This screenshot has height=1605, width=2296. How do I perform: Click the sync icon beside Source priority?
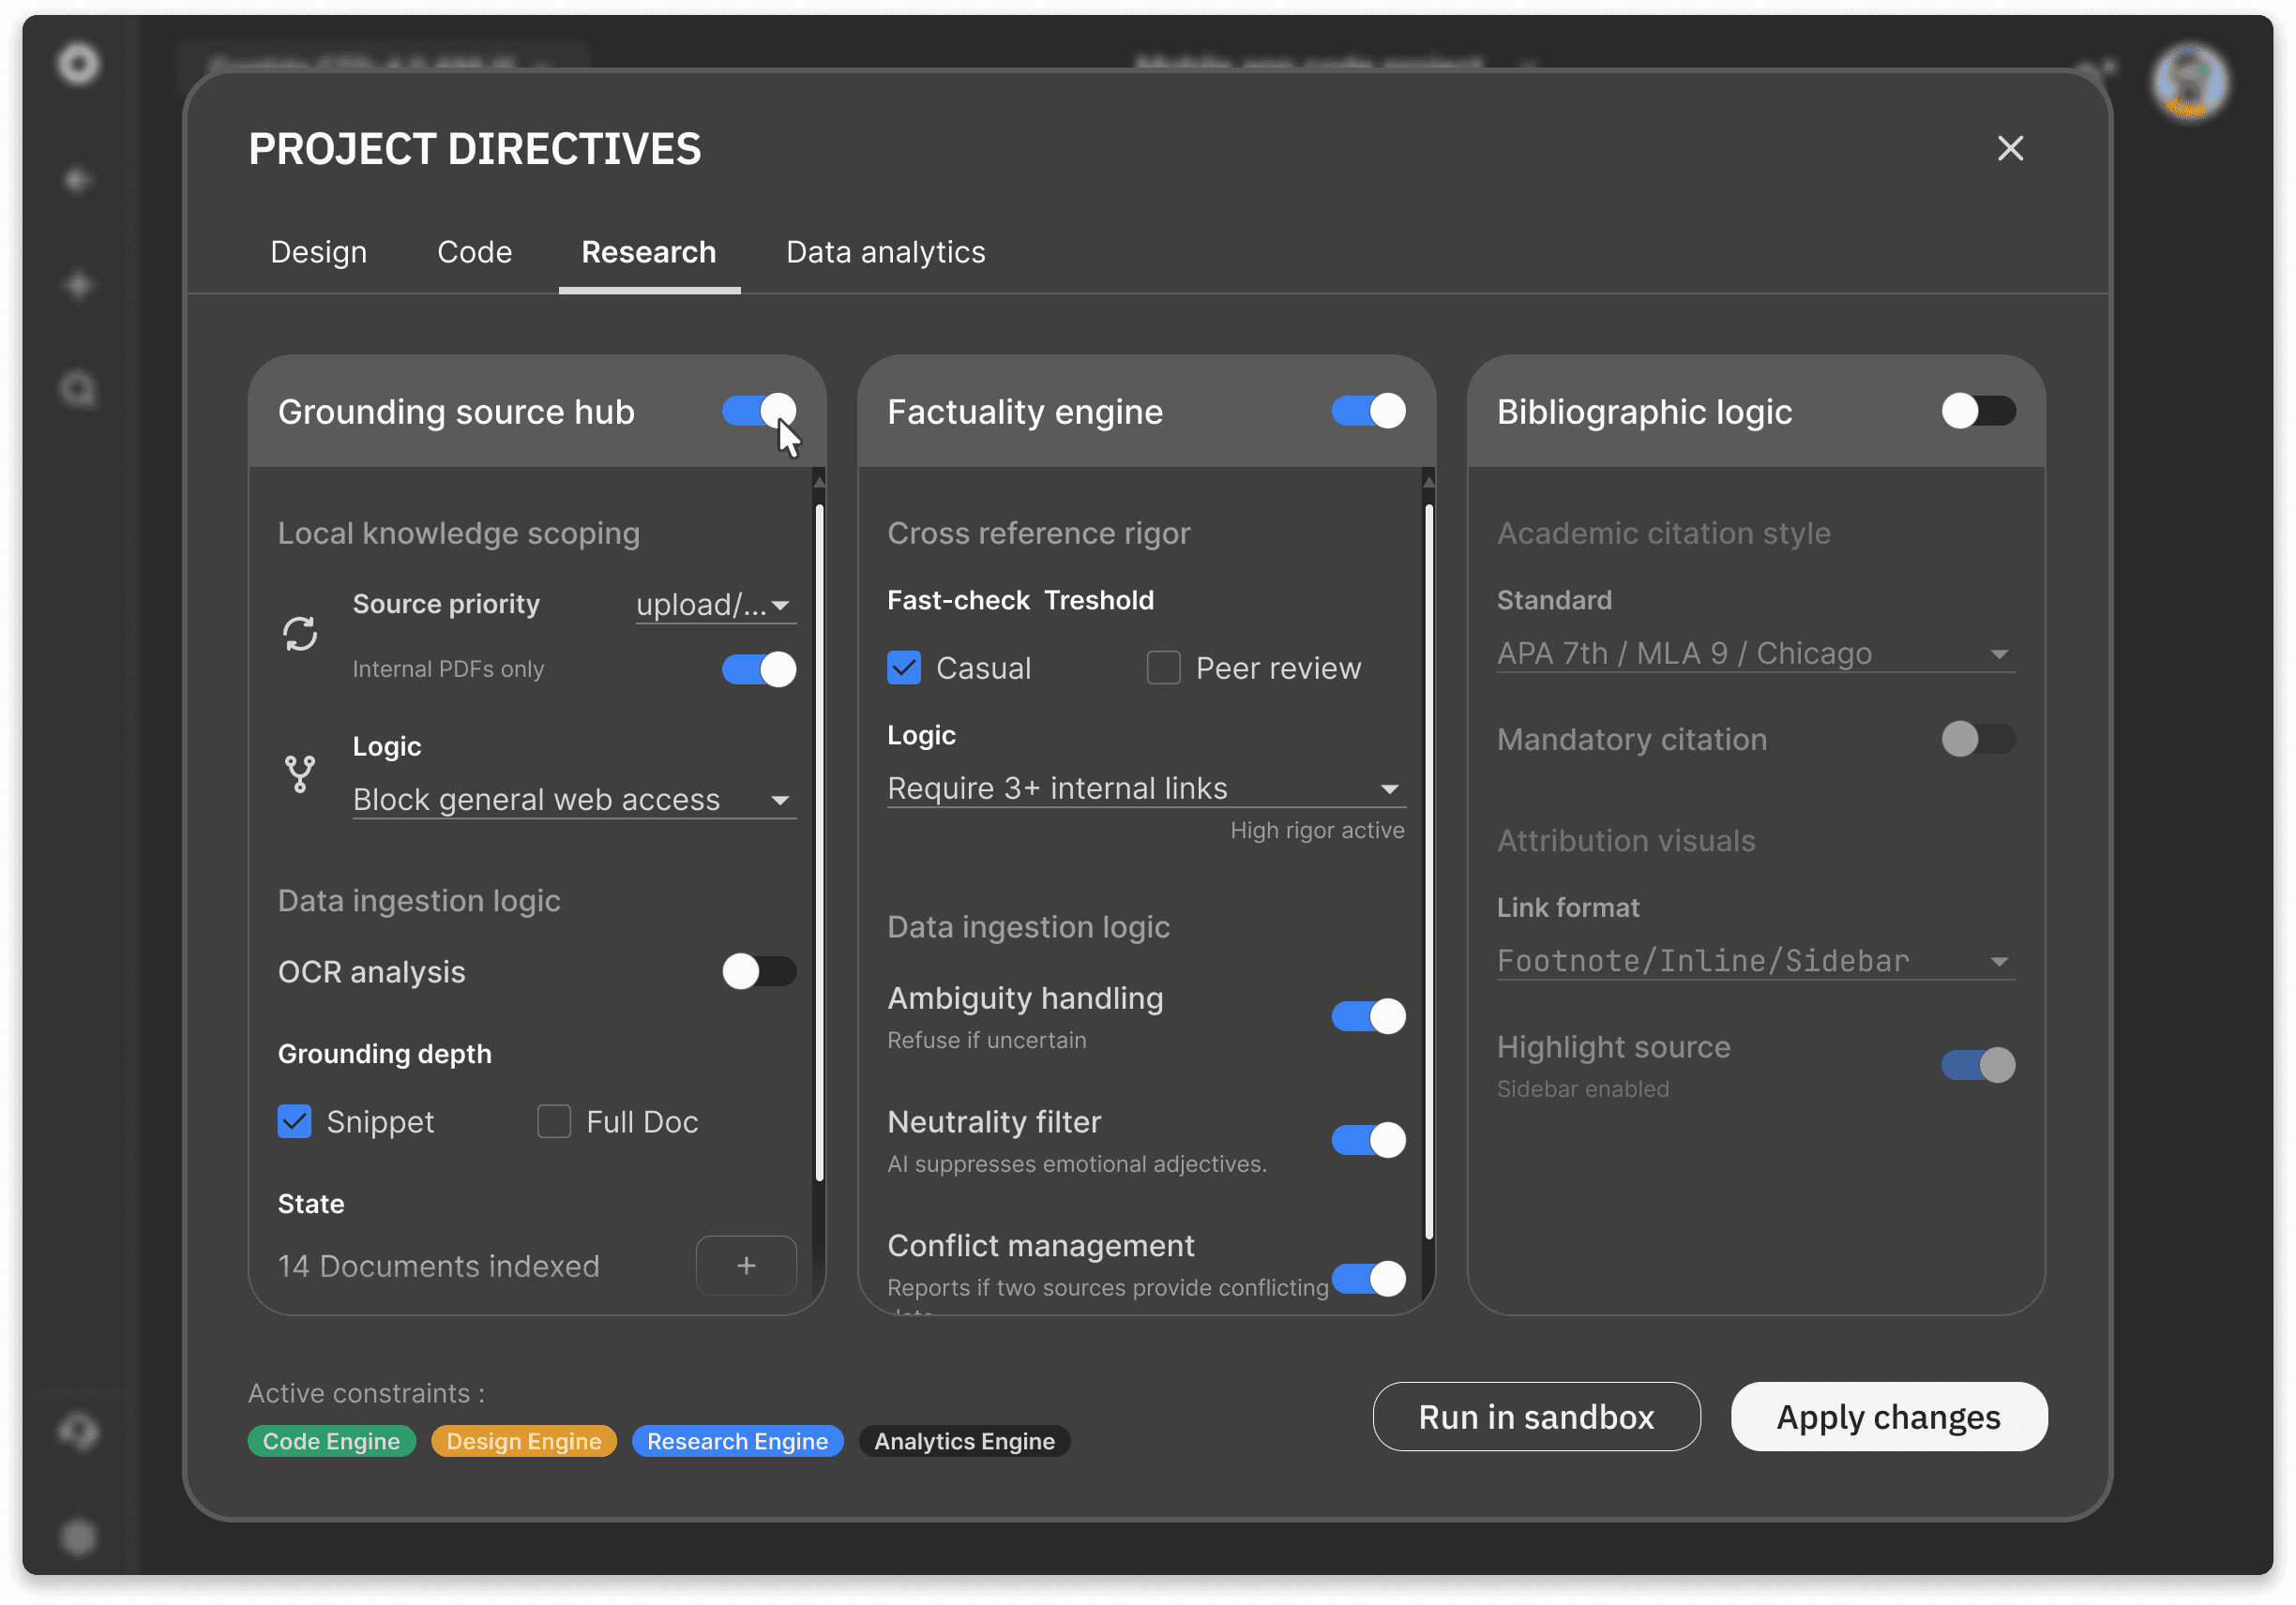coord(300,634)
